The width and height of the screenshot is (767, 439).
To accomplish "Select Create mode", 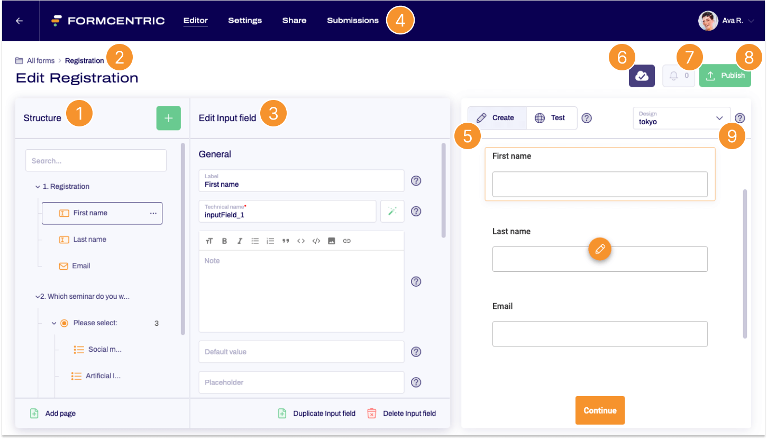I will coord(496,118).
